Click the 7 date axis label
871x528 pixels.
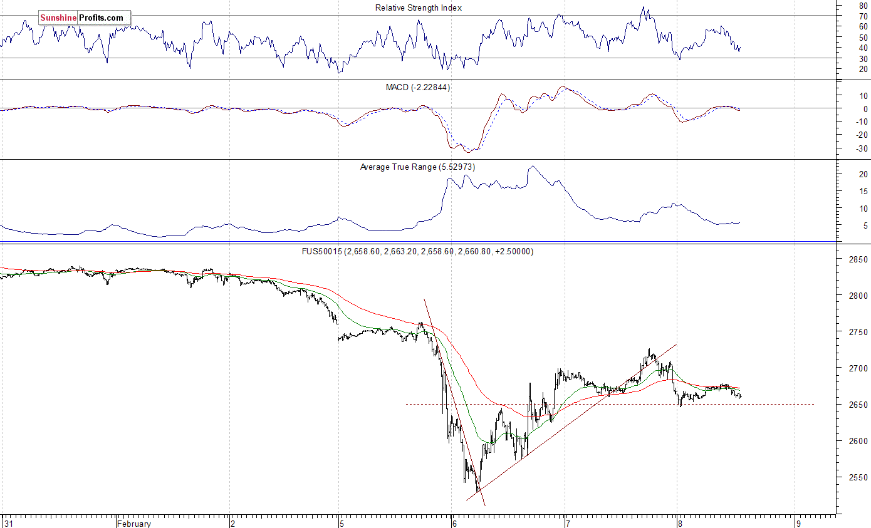pyautogui.click(x=568, y=523)
